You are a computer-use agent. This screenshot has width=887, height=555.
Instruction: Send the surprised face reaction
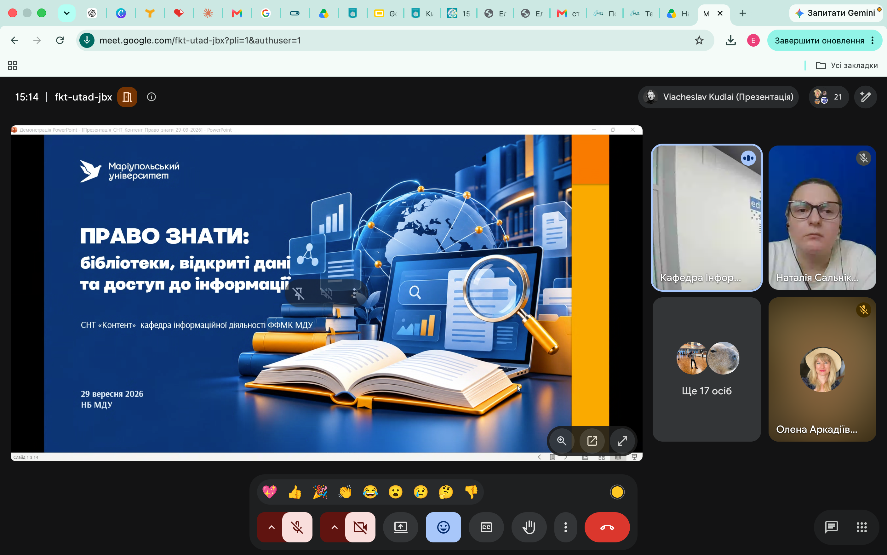tap(396, 492)
